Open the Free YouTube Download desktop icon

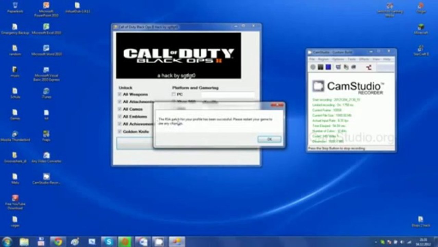(x=15, y=202)
